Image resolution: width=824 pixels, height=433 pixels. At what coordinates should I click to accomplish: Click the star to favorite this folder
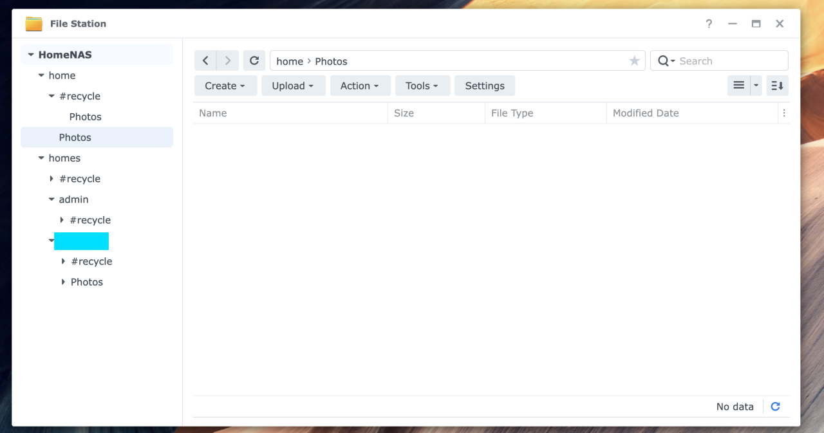click(x=634, y=60)
